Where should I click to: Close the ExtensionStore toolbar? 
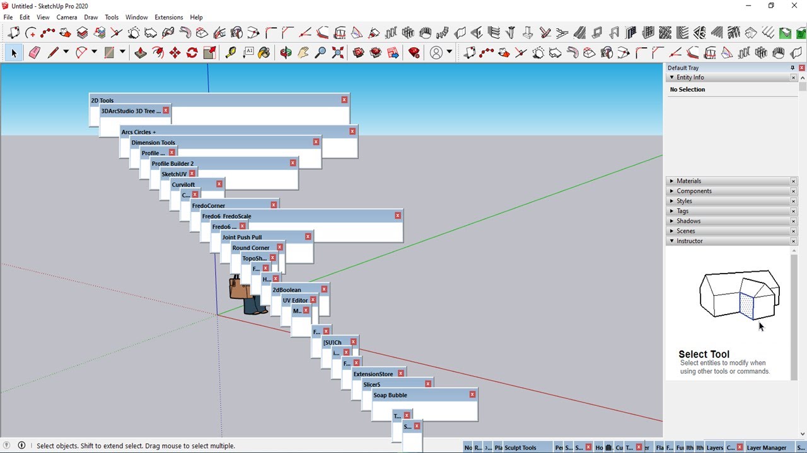(x=401, y=374)
